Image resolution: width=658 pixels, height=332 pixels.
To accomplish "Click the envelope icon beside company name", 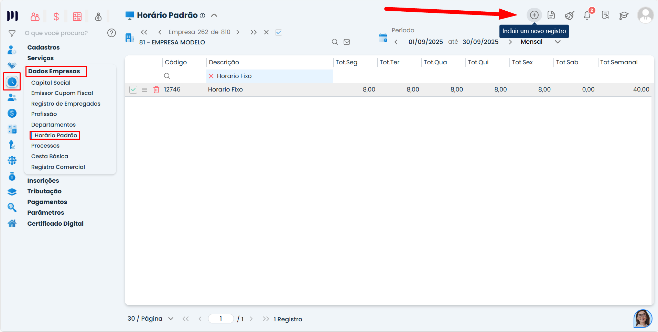I will tap(347, 42).
